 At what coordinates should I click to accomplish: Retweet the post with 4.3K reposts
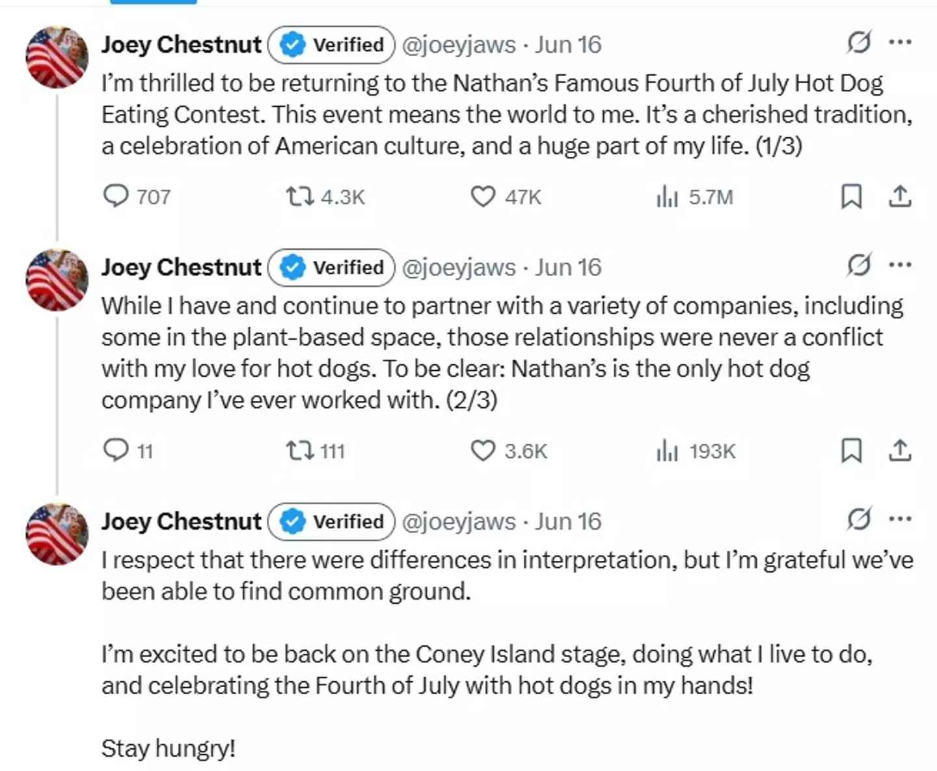(301, 196)
